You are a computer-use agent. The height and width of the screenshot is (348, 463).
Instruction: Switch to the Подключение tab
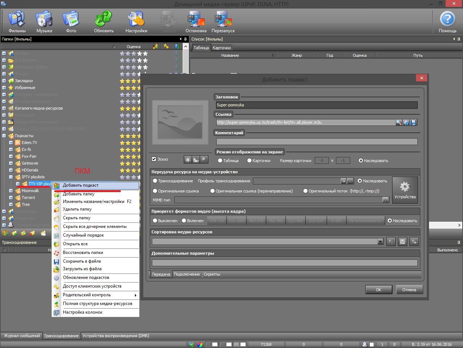point(187,274)
